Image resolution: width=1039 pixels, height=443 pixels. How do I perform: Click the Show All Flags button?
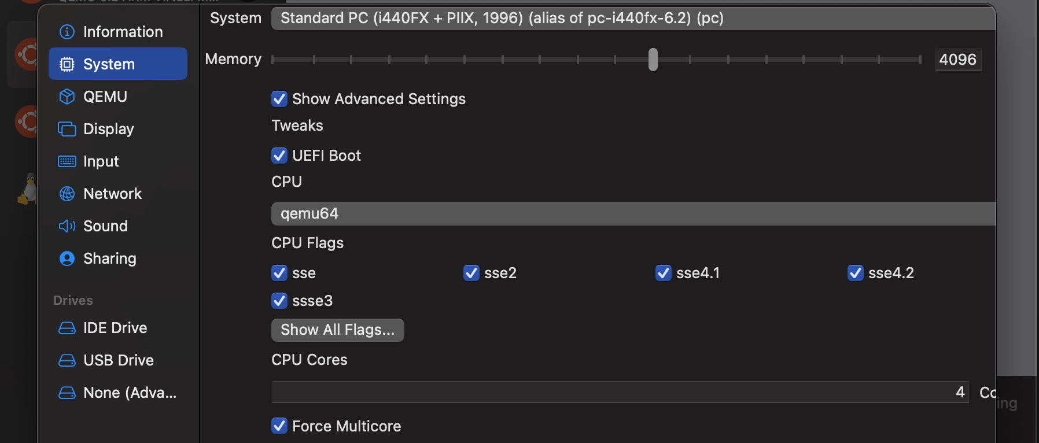338,330
